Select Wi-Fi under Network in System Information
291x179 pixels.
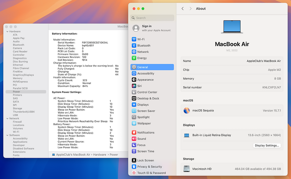coord(16,132)
